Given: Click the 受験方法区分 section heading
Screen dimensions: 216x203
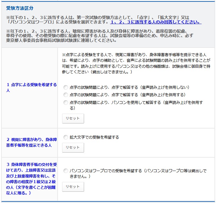Looking at the screenshot, I should [x=20, y=8].
